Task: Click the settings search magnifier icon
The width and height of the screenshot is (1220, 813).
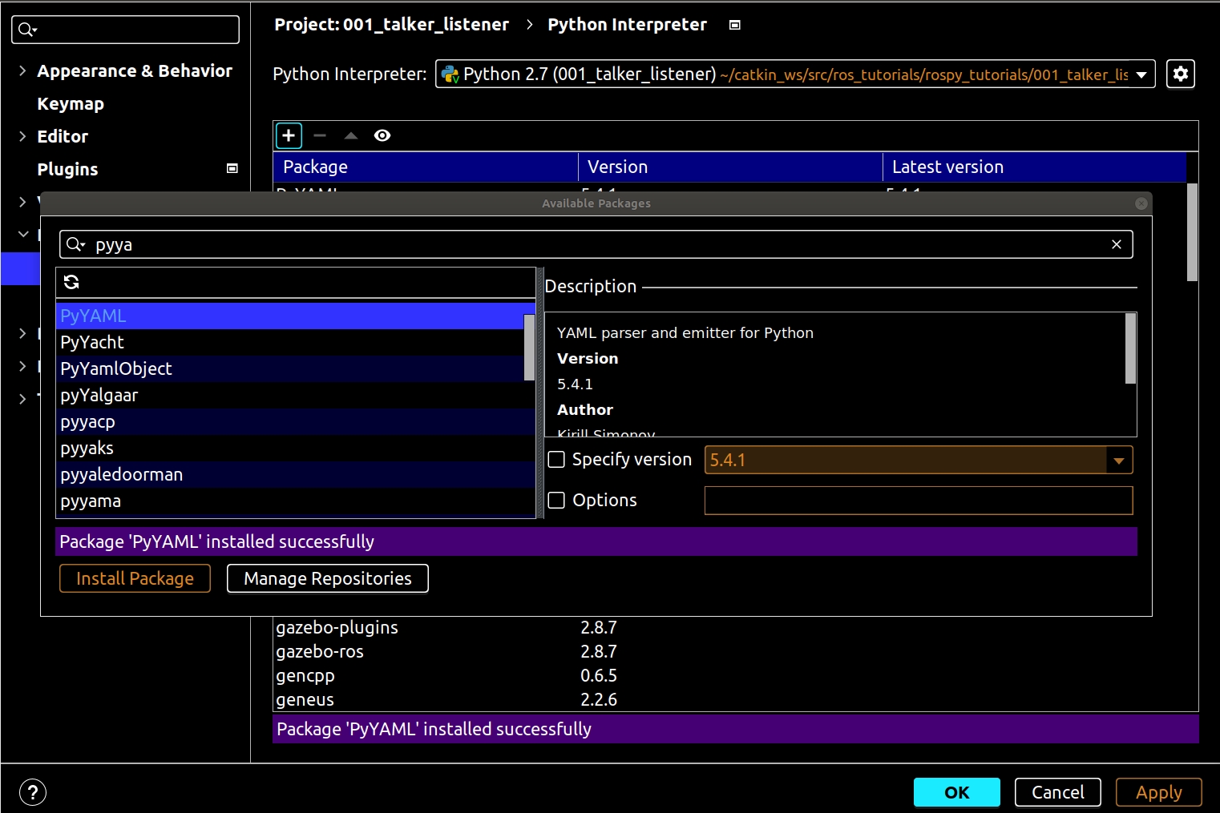Action: 27,30
